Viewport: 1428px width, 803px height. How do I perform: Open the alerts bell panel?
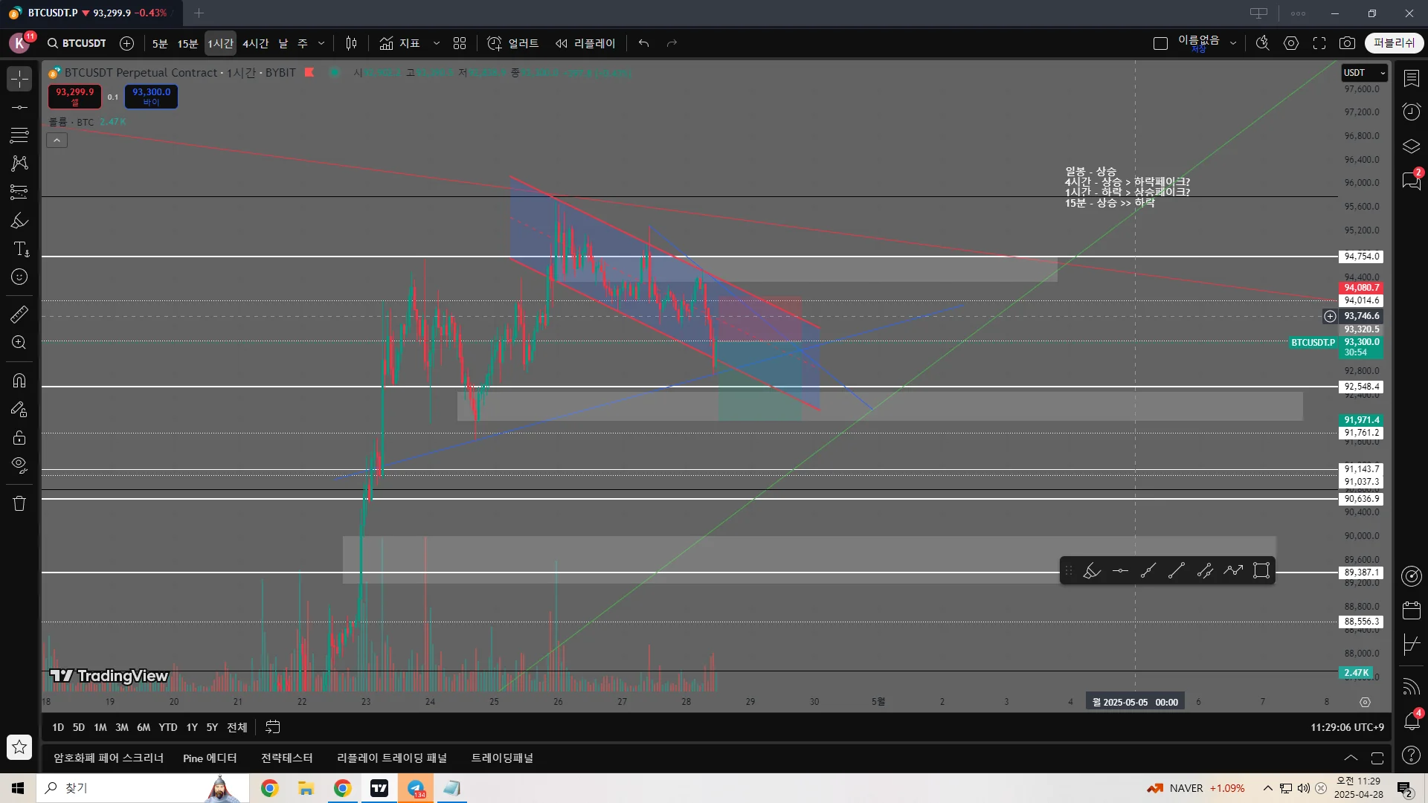point(1411,721)
